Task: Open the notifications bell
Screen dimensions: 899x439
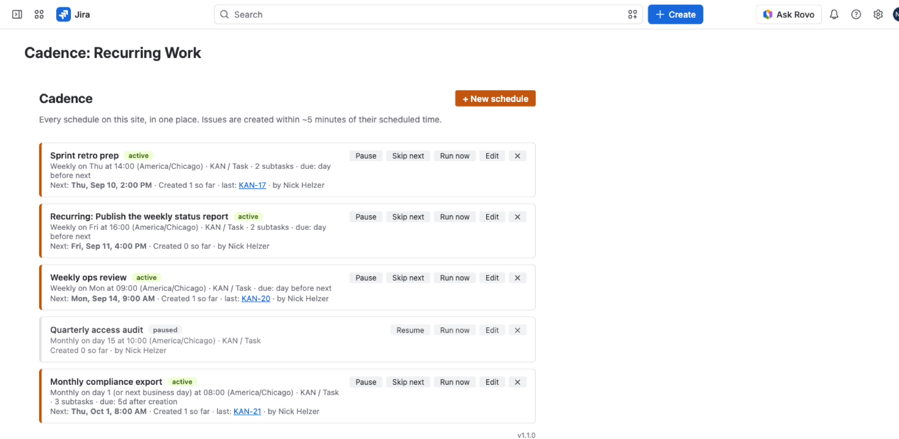Action: (x=834, y=15)
